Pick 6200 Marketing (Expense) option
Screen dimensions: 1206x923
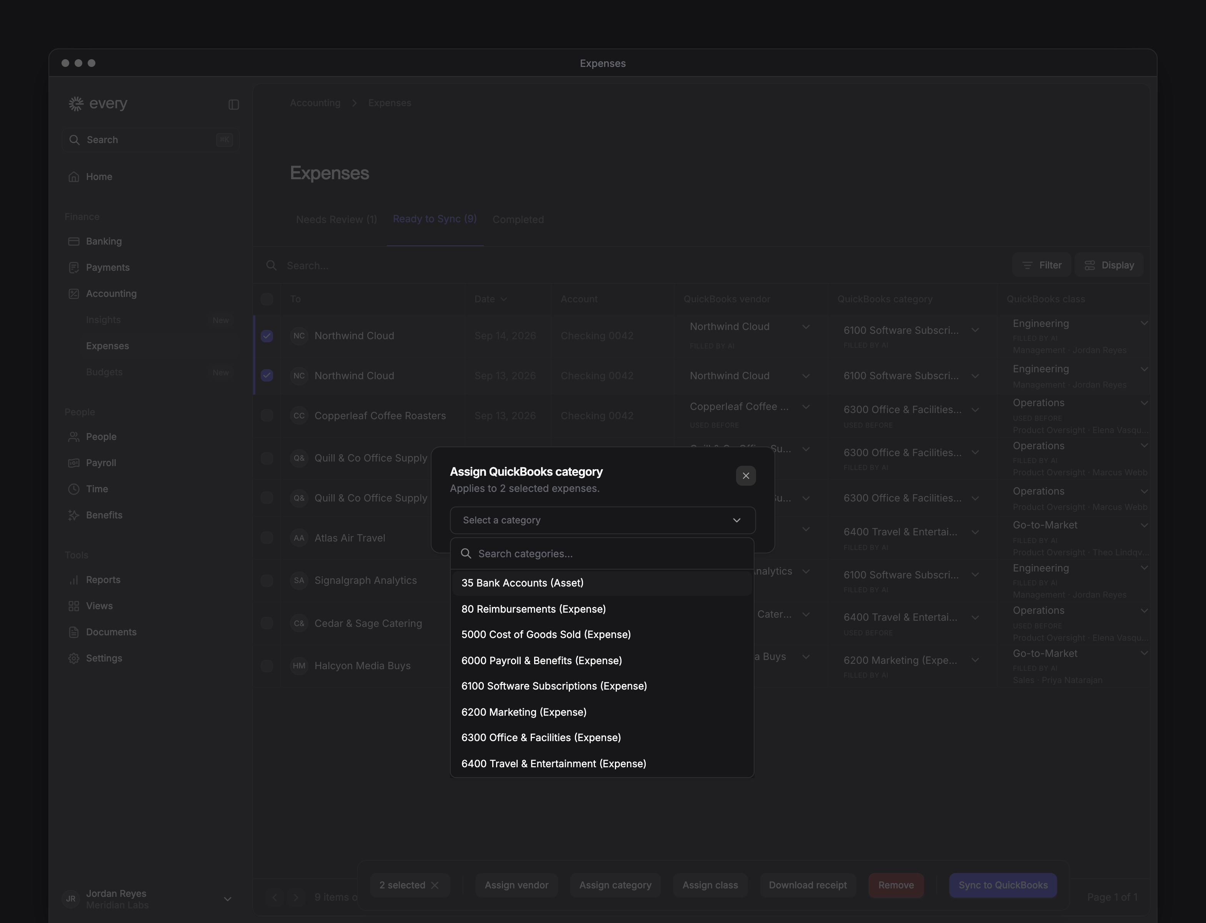(602, 712)
